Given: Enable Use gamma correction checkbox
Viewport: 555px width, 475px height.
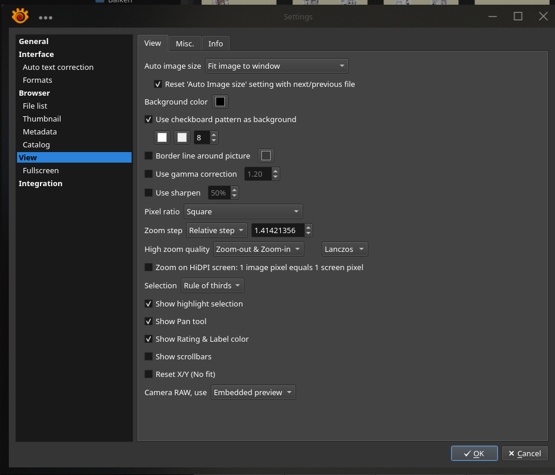Looking at the screenshot, I should coord(149,174).
